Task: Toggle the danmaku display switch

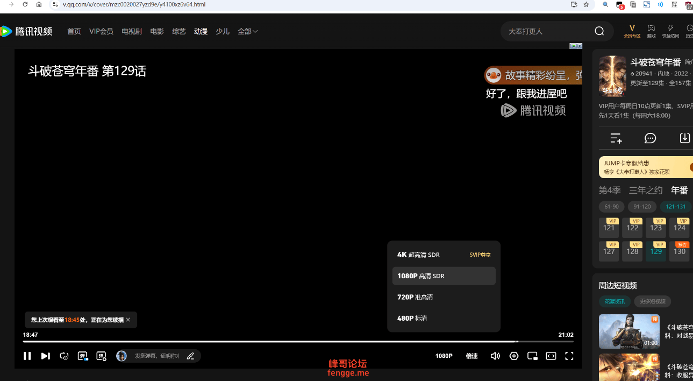Action: point(83,356)
